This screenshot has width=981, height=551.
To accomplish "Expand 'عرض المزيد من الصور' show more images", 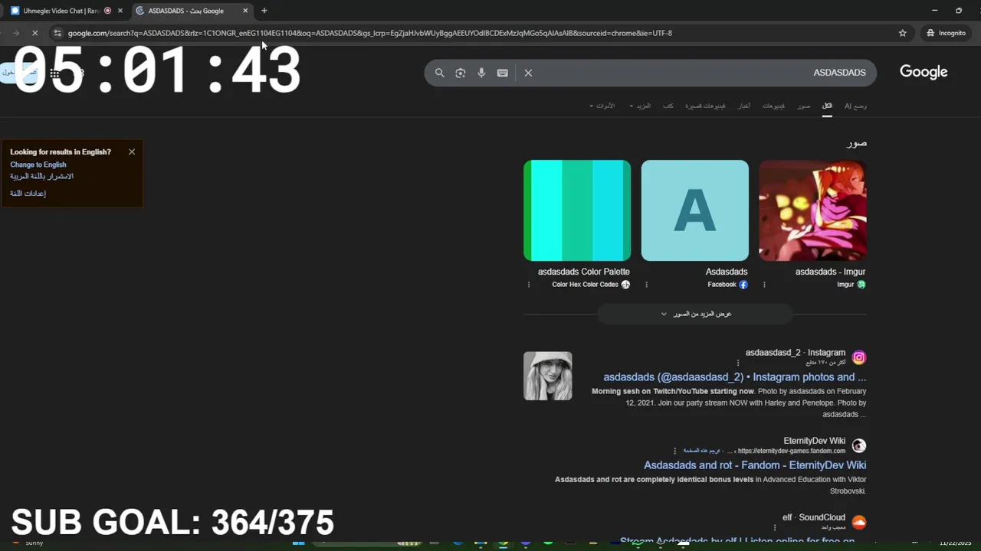I will 695,314.
